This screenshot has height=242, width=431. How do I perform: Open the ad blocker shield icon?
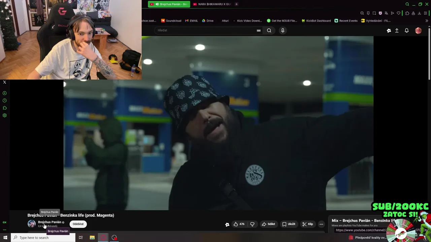[380, 13]
